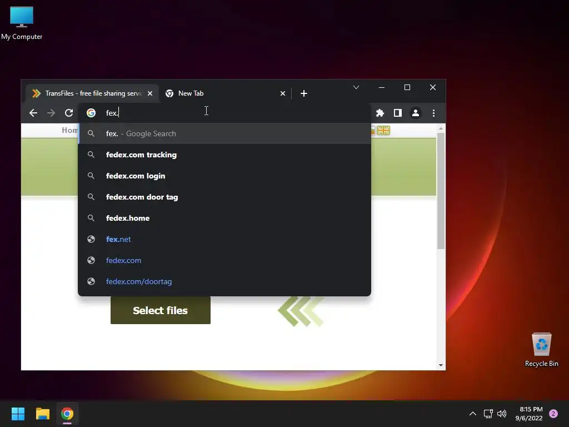Click globe icon beside fex.net
This screenshot has width=569, height=427.
click(91, 239)
